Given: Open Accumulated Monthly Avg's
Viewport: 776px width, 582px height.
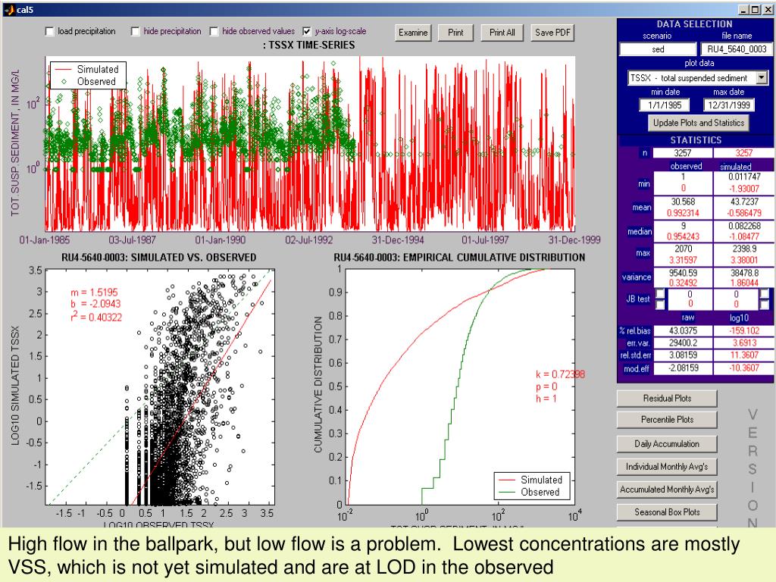Looking at the screenshot, I should (667, 490).
